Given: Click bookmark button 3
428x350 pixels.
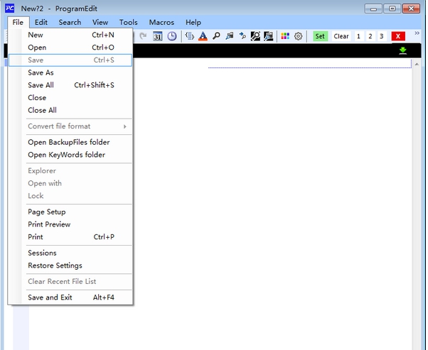Looking at the screenshot, I should click(x=382, y=36).
